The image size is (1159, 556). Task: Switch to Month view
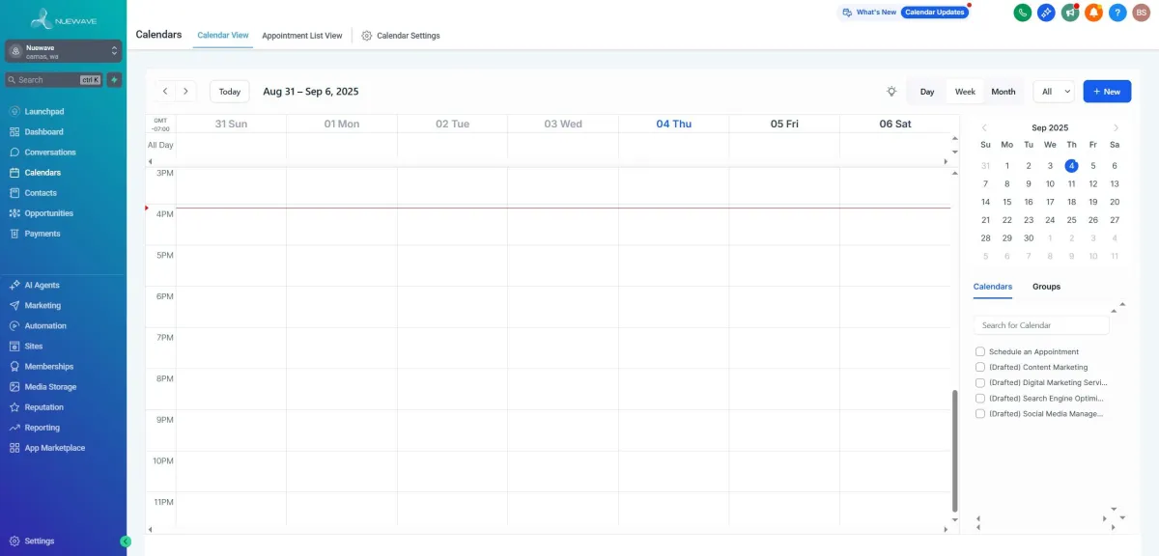click(1004, 92)
